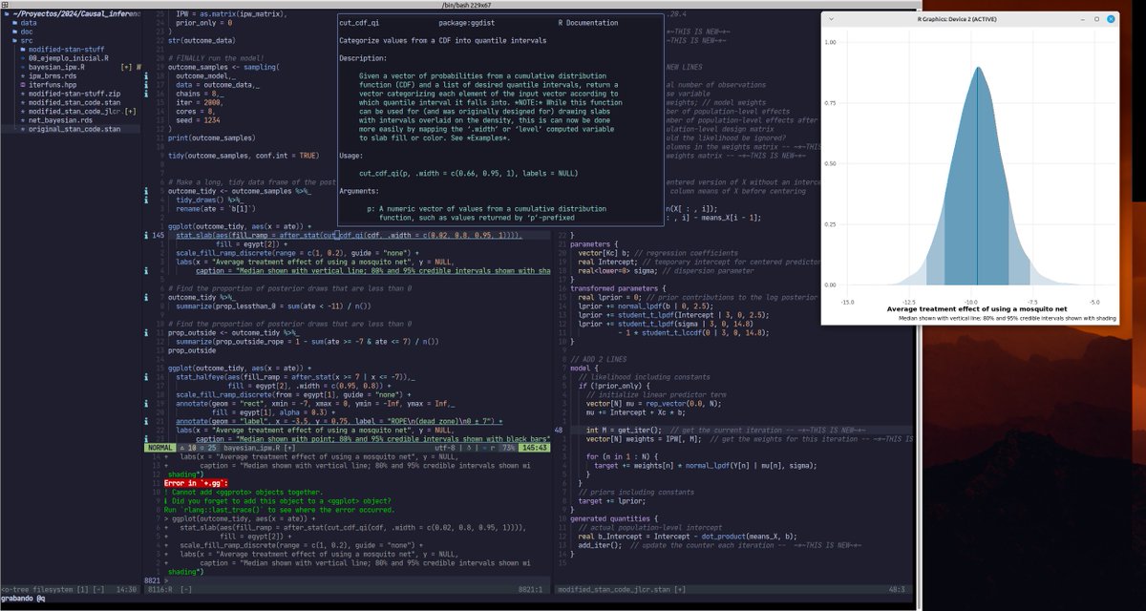Click the modified_stan_code_jlcr.stan status label
This screenshot has height=611, width=1146.
tap(616, 591)
